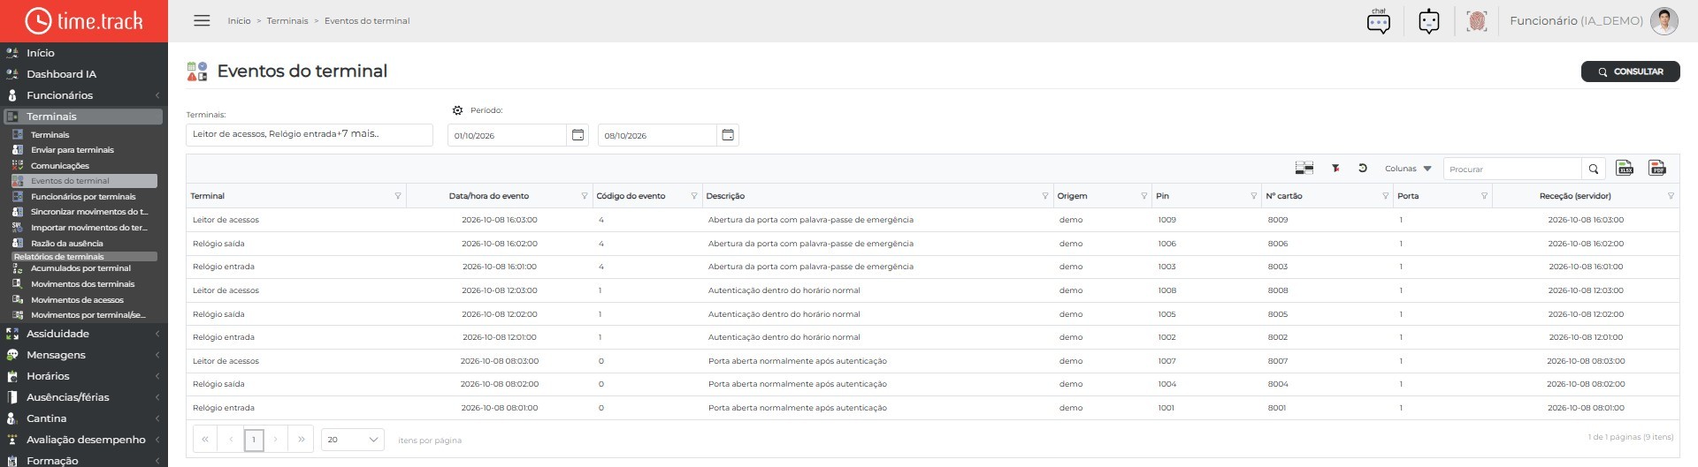Click the start date field 01/10/2026

tap(507, 135)
